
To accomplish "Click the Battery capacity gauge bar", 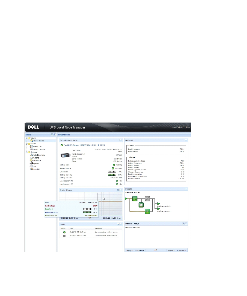I will click(112, 175).
